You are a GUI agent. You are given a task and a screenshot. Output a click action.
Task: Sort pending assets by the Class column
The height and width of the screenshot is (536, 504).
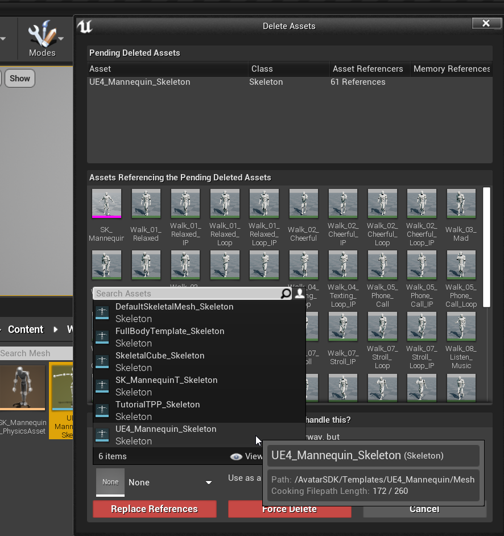coord(289,69)
